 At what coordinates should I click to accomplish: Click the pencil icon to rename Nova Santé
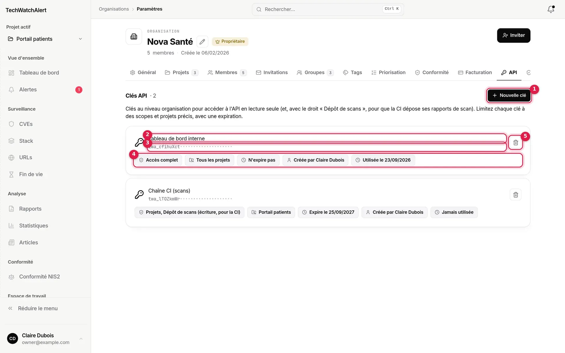coord(202,41)
